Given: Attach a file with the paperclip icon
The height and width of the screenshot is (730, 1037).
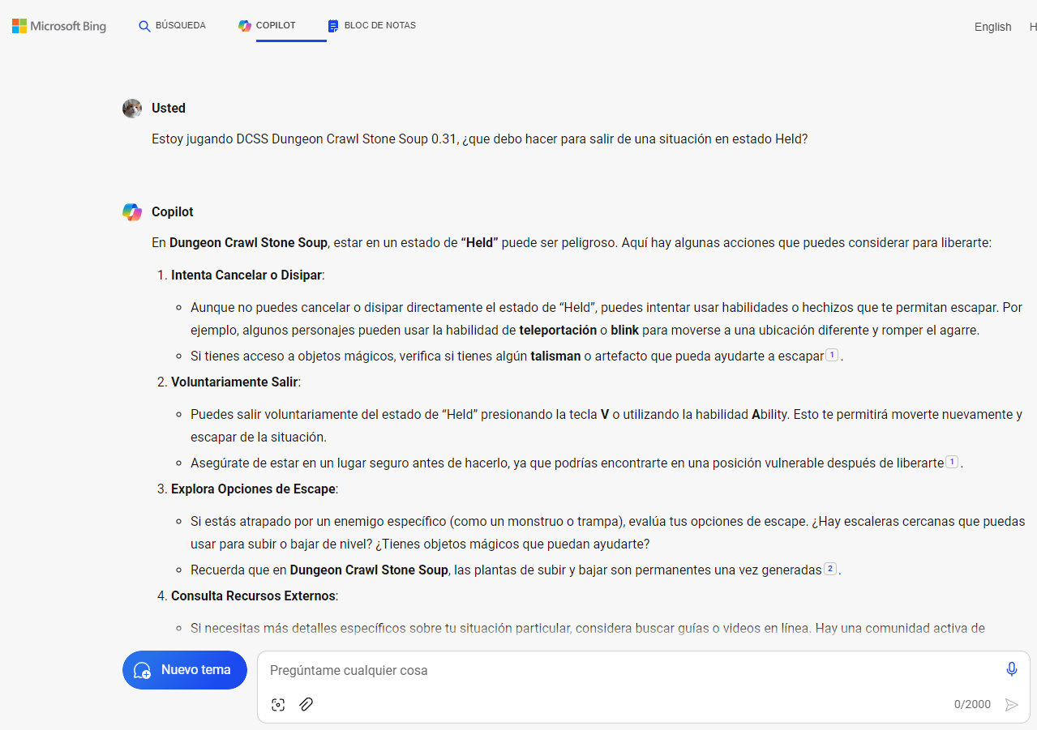Looking at the screenshot, I should point(306,704).
